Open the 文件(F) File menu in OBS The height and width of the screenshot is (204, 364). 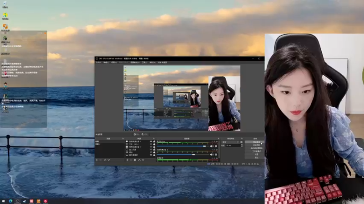[x=98, y=63]
